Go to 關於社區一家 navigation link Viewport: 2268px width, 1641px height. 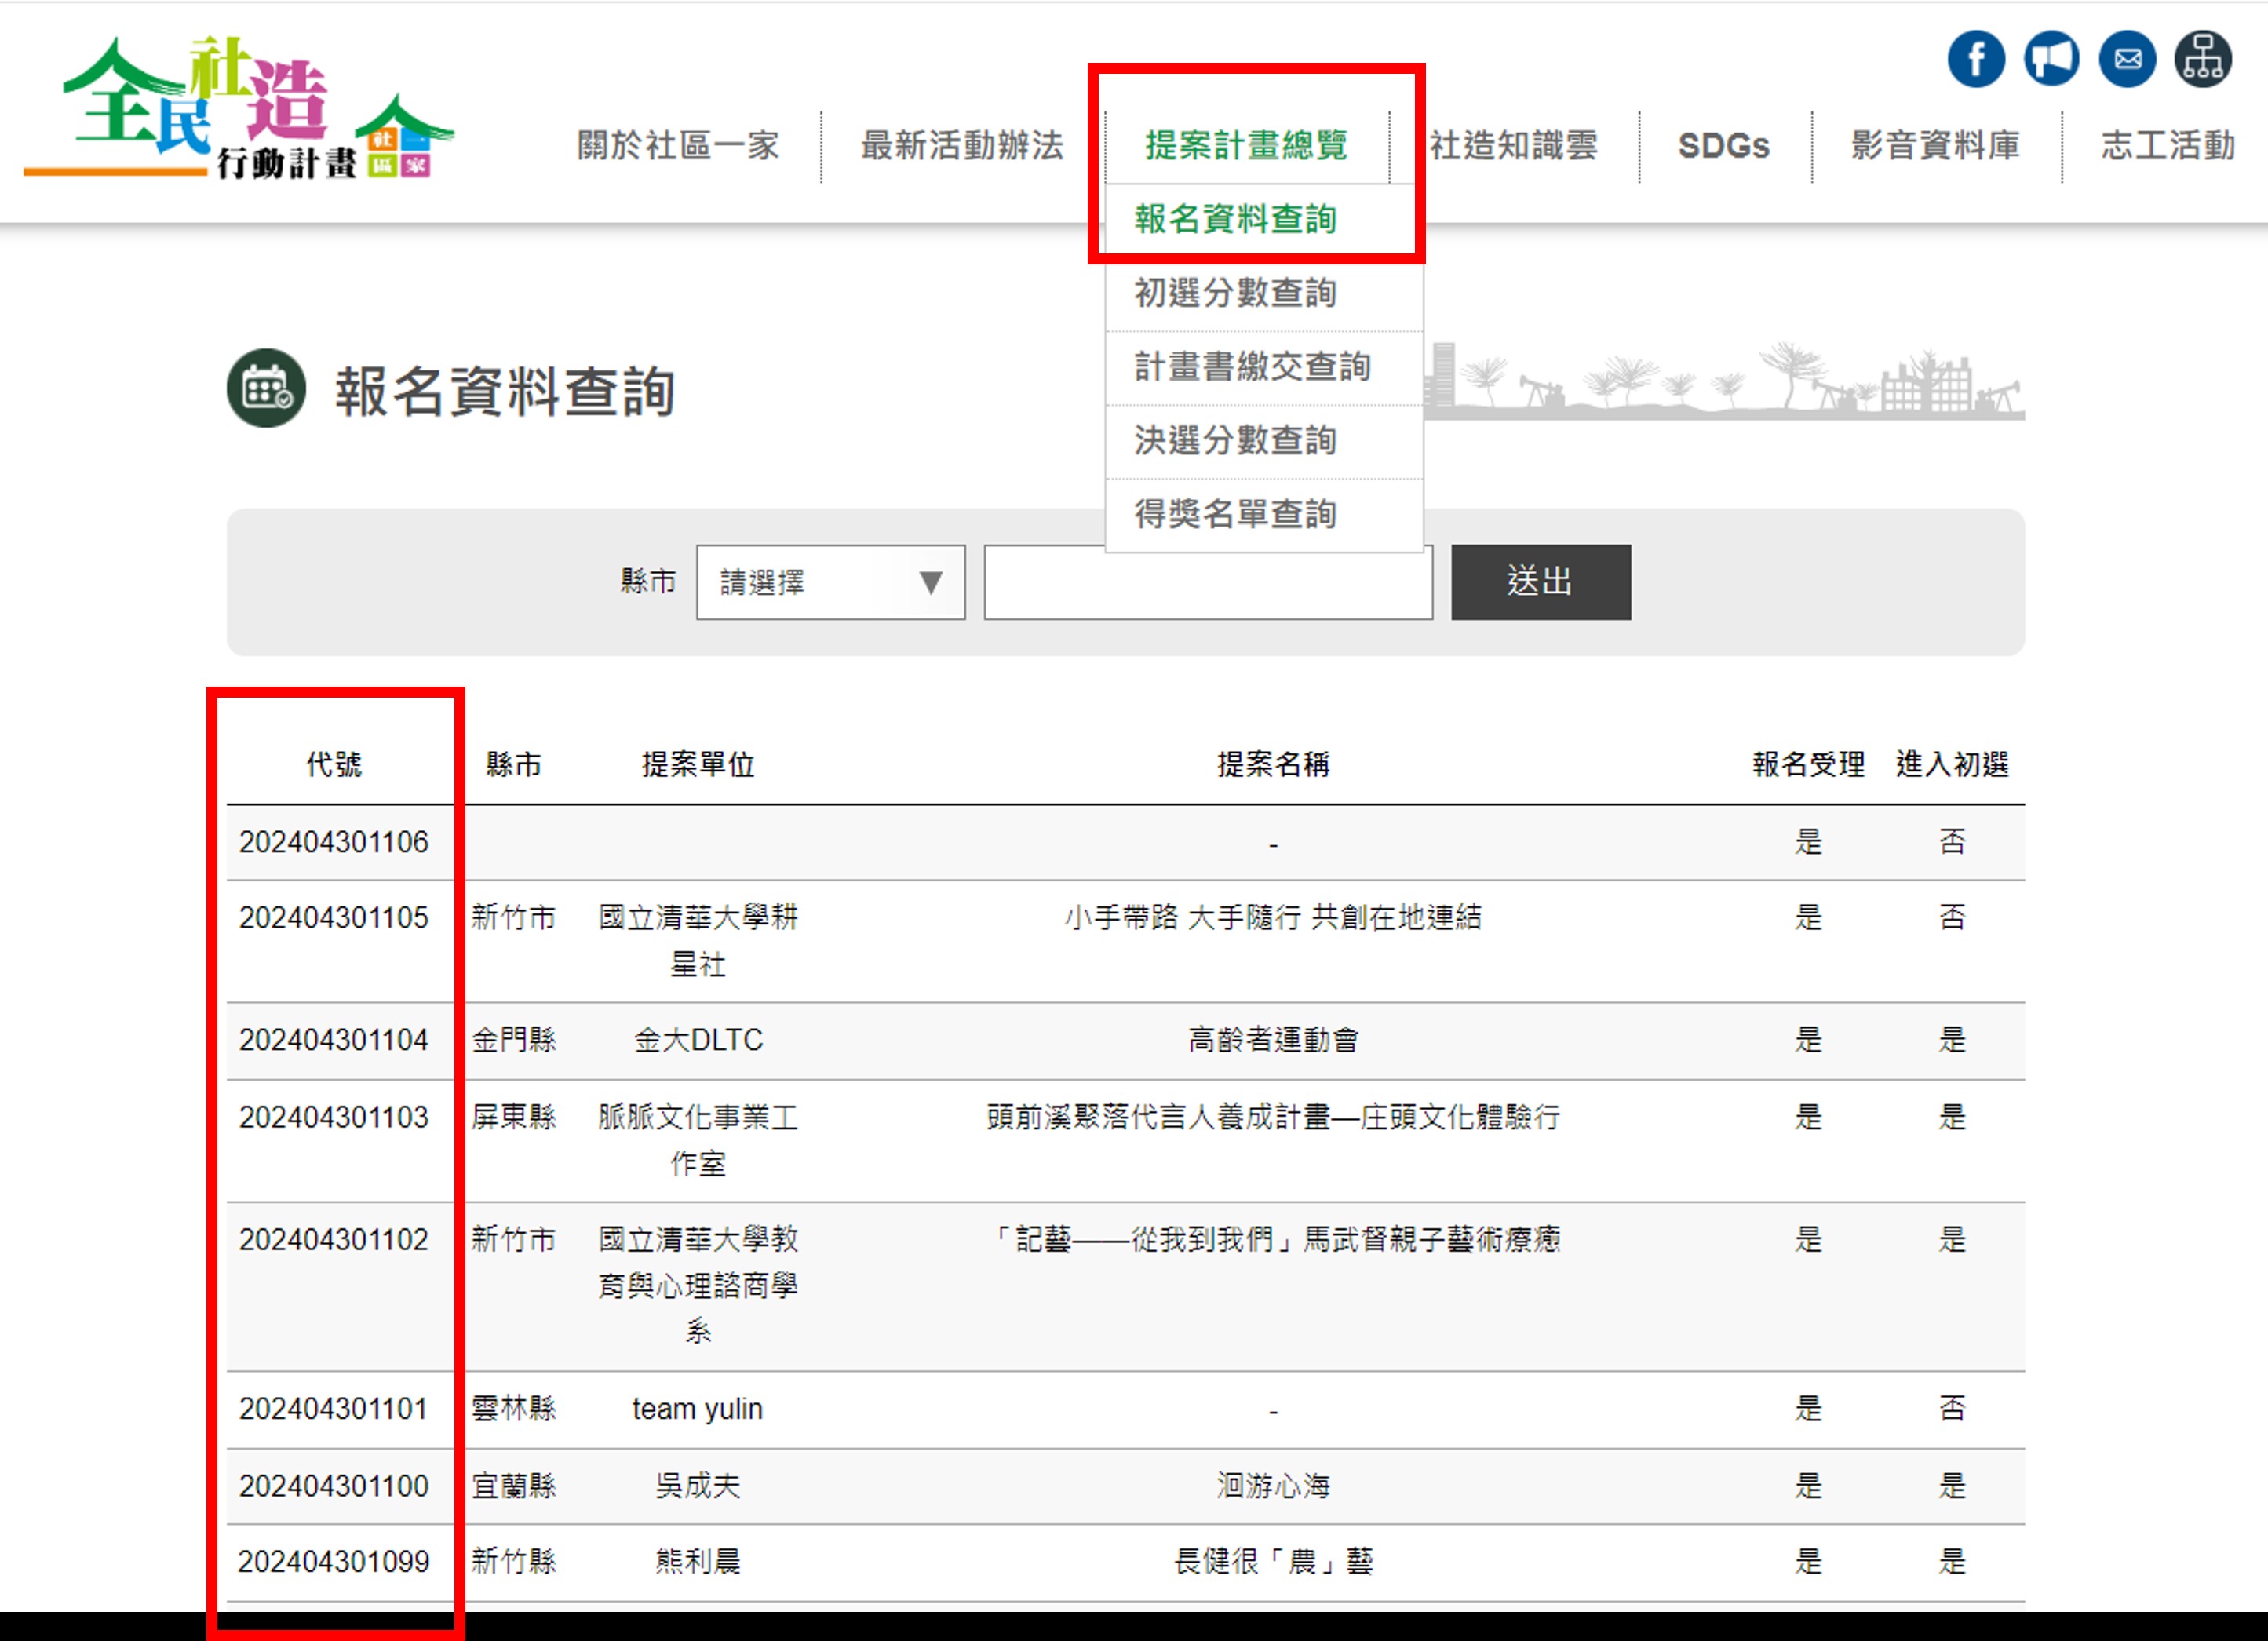coord(678,145)
